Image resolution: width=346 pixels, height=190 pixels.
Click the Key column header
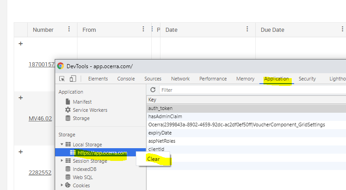pyautogui.click(x=246, y=100)
